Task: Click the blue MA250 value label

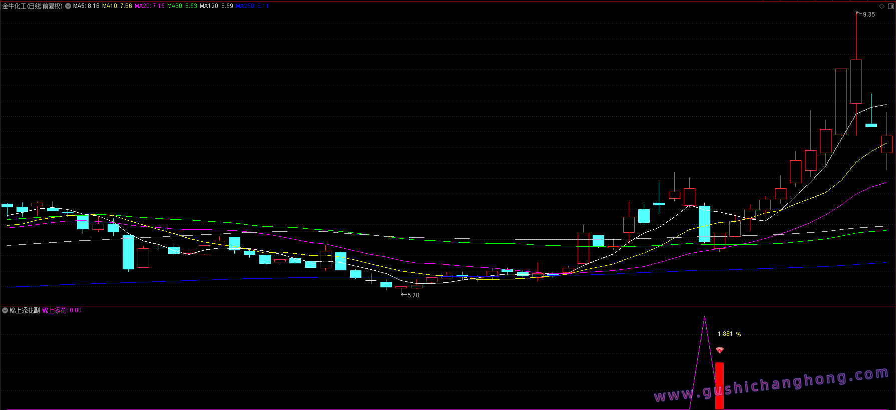Action: 252,6
